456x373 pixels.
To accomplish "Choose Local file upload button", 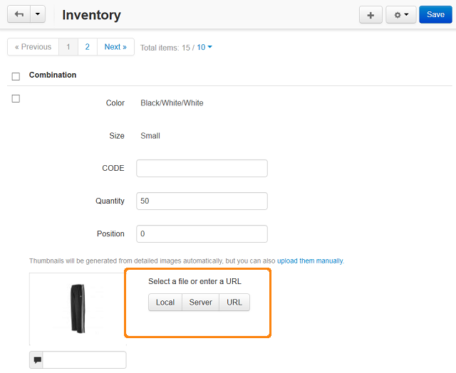I will (165, 303).
